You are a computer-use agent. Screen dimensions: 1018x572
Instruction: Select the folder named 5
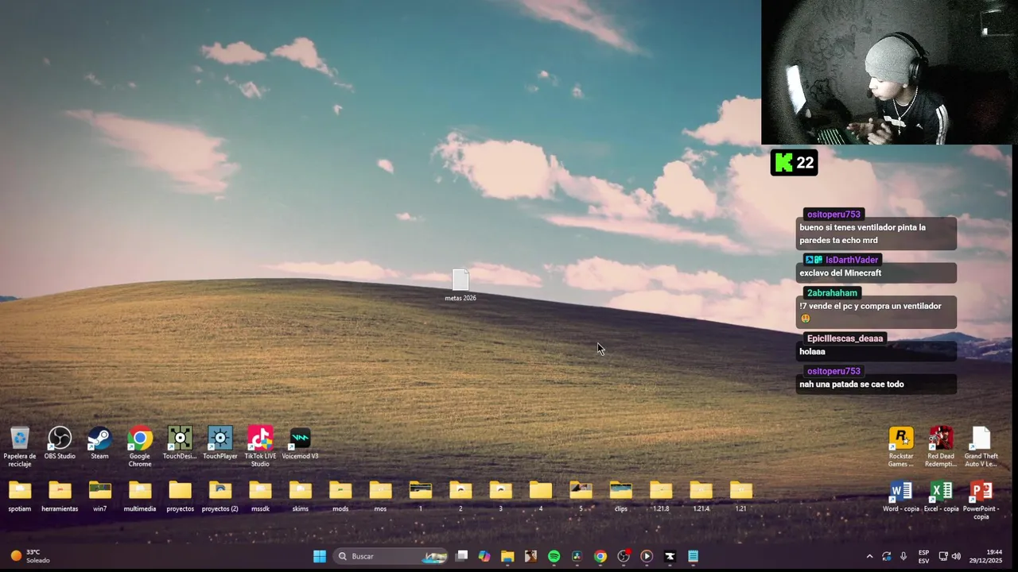[581, 497]
